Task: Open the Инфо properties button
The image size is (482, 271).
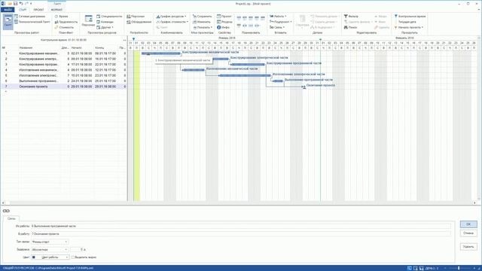Action: tap(223, 27)
